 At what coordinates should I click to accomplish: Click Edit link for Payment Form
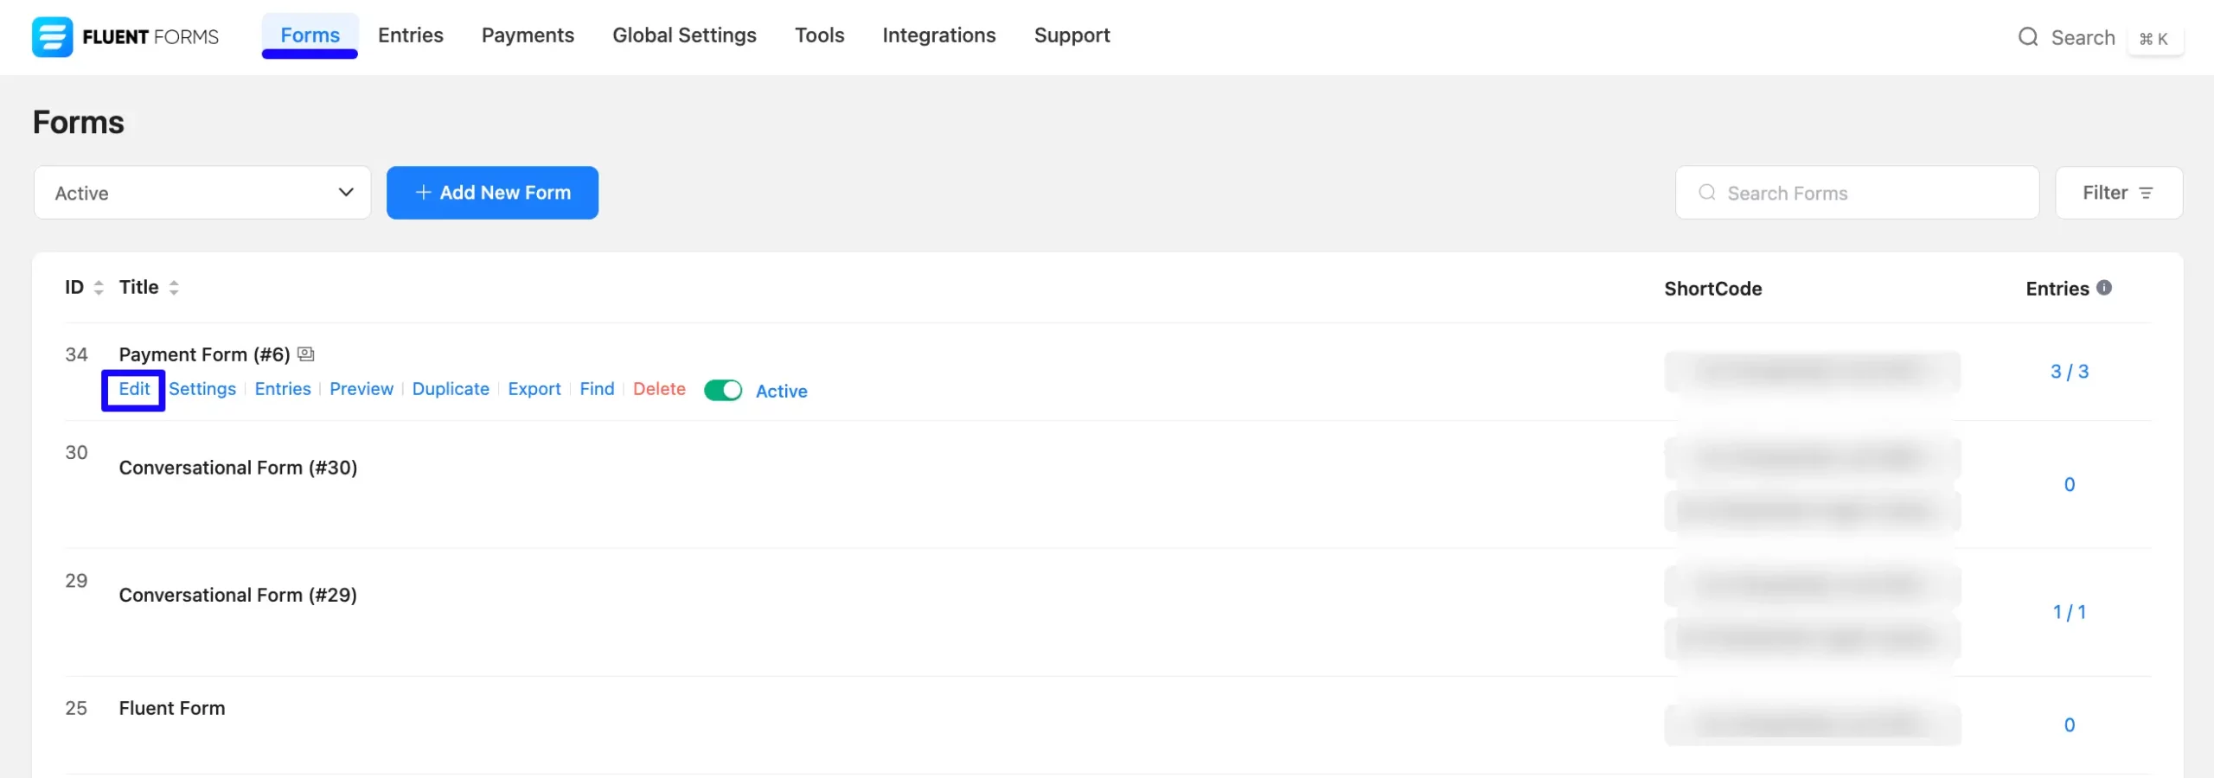point(134,390)
